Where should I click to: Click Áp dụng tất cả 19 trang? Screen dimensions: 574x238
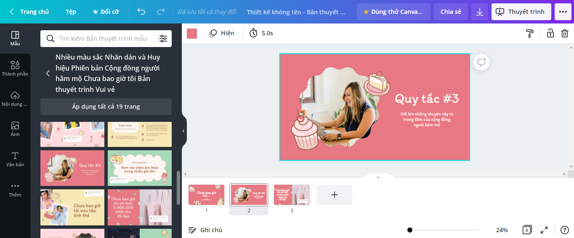(106, 107)
